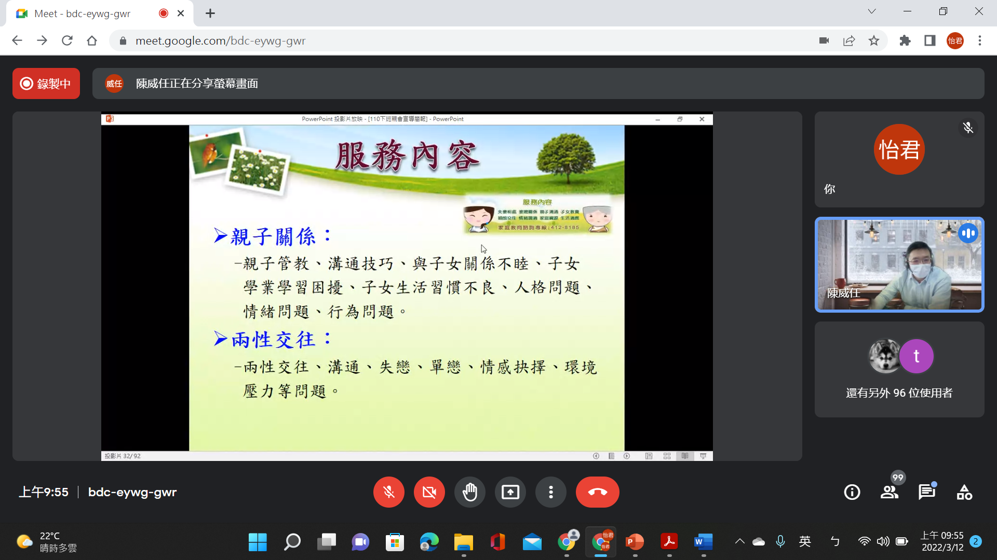Select the 陳威任 video thumbnail
The image size is (997, 560).
tap(899, 264)
